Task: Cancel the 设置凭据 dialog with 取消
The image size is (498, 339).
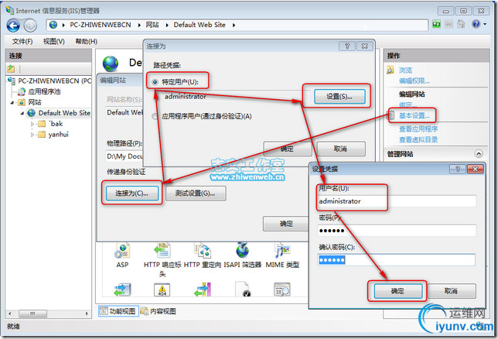Action: point(451,291)
